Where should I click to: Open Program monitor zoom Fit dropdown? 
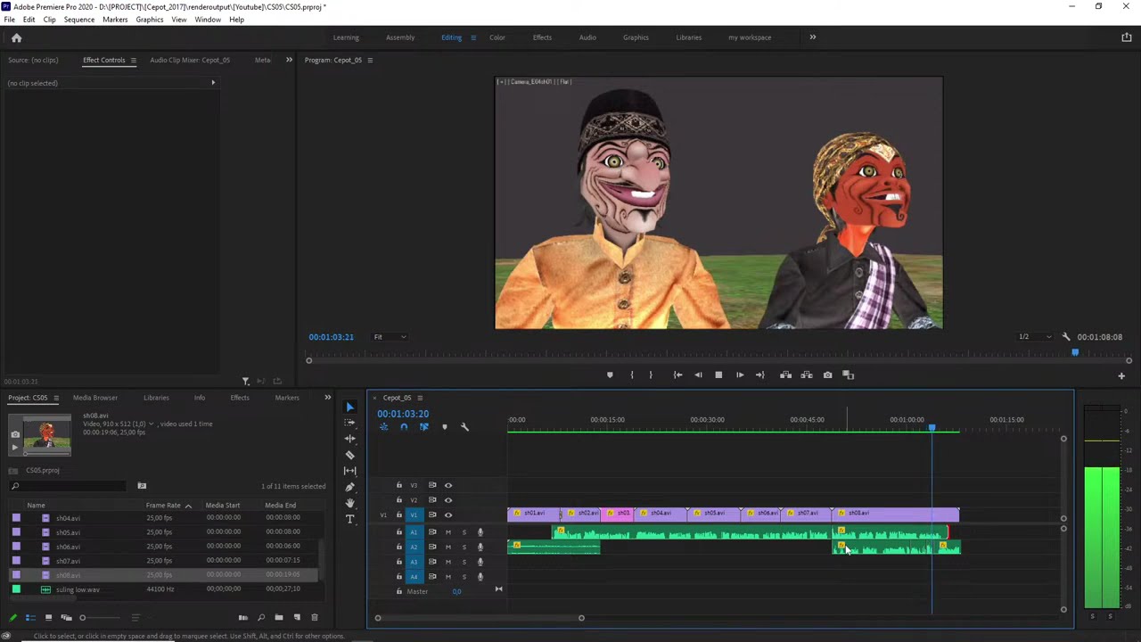[x=390, y=337]
